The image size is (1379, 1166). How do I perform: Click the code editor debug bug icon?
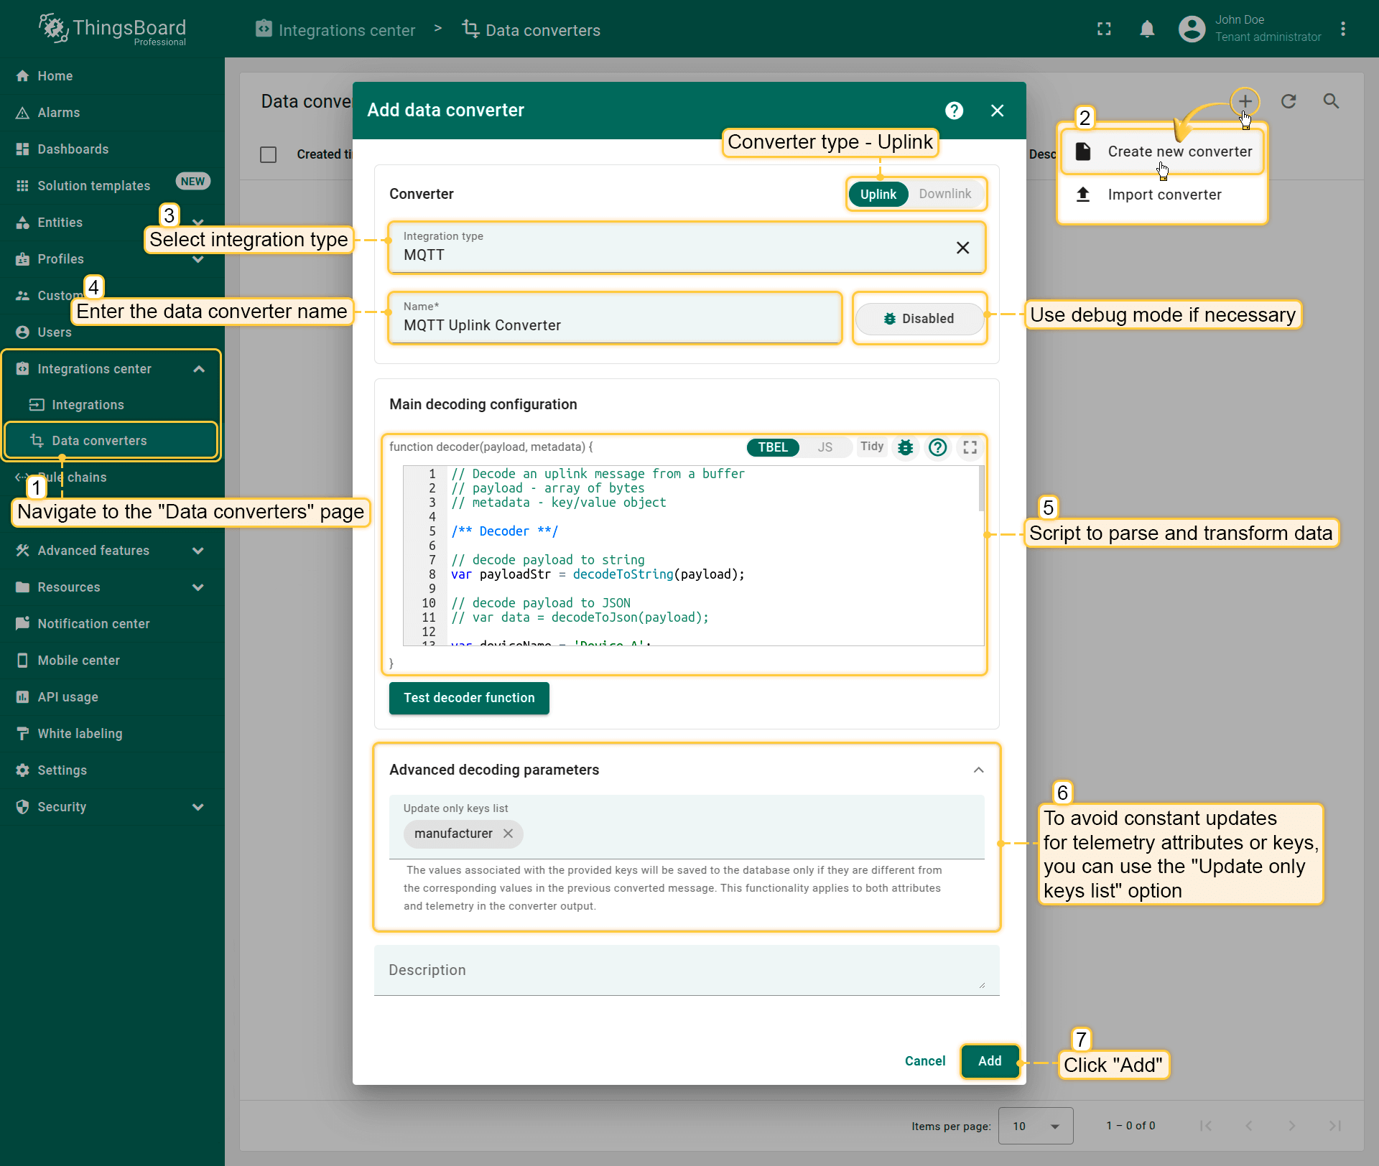(905, 447)
